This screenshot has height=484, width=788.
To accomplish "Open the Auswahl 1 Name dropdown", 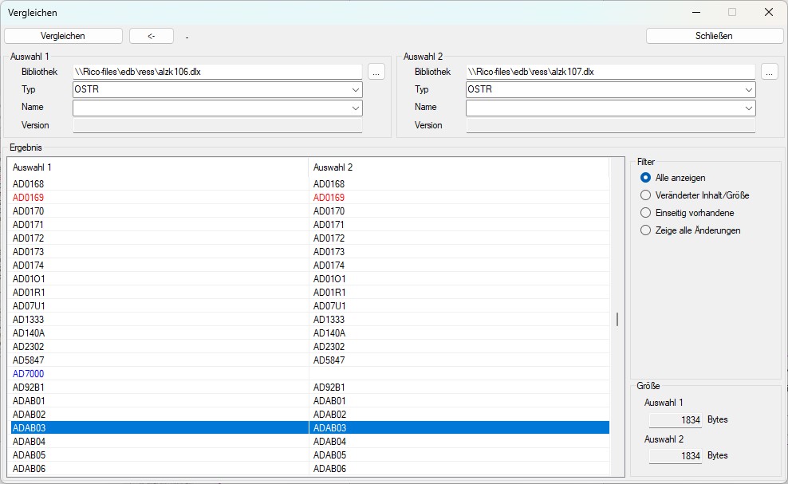I will pos(355,108).
